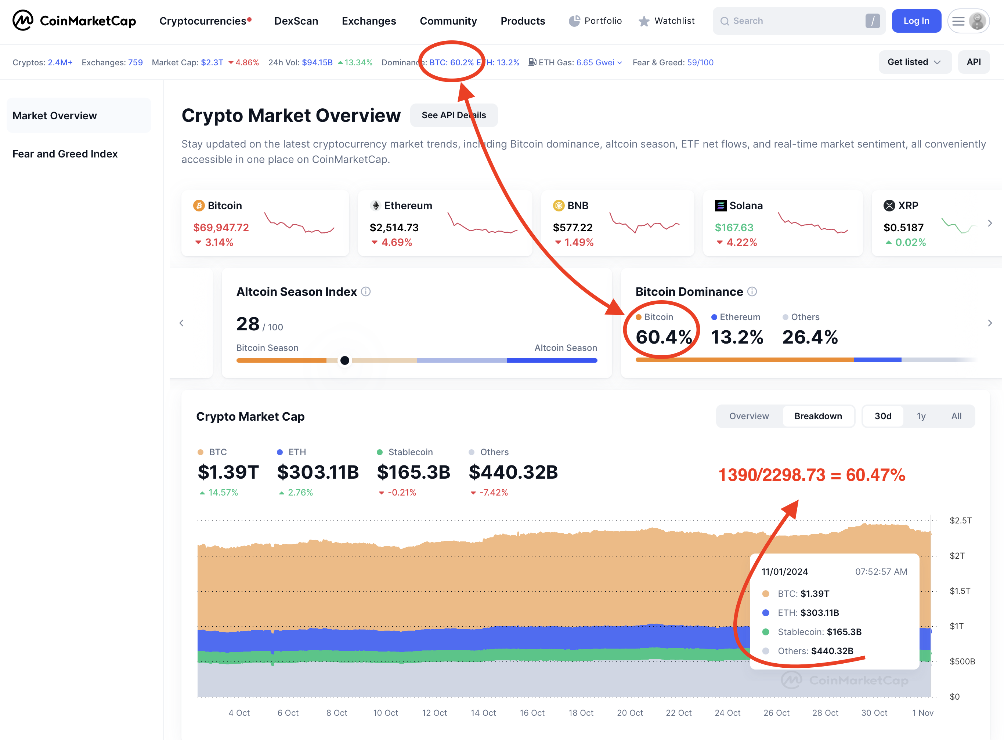Open Bitcoin Dominance info icon
1004x740 pixels.
[752, 291]
